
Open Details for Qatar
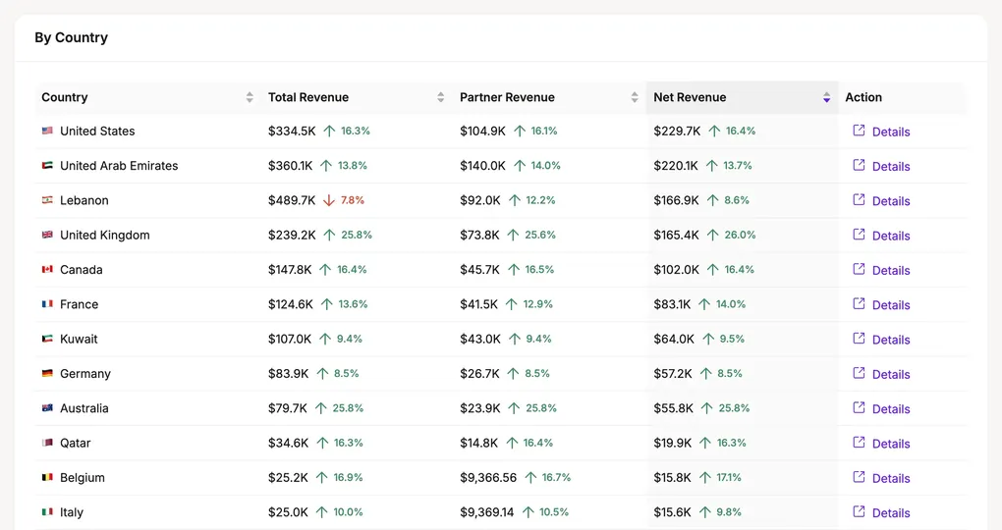891,444
